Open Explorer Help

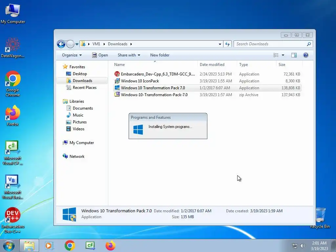point(306,55)
